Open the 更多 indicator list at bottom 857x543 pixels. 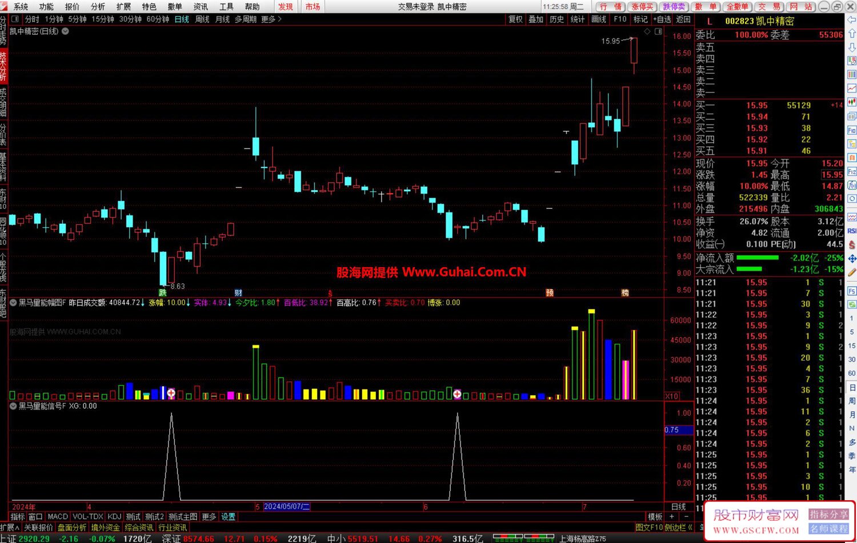[209, 517]
